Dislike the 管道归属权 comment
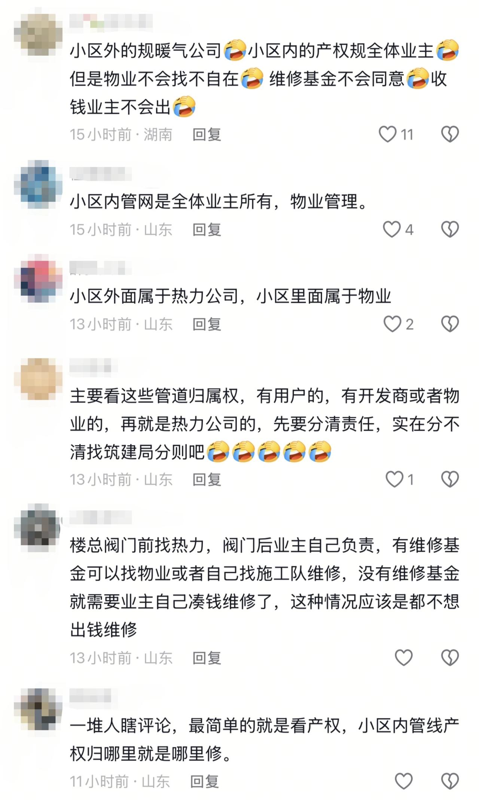Viewport: 479px width, 800px height. [x=450, y=479]
